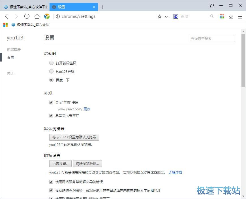Viewport: 246px width, 199px height.
Task: Open the colorful apps grid icon
Action: tap(222, 16)
